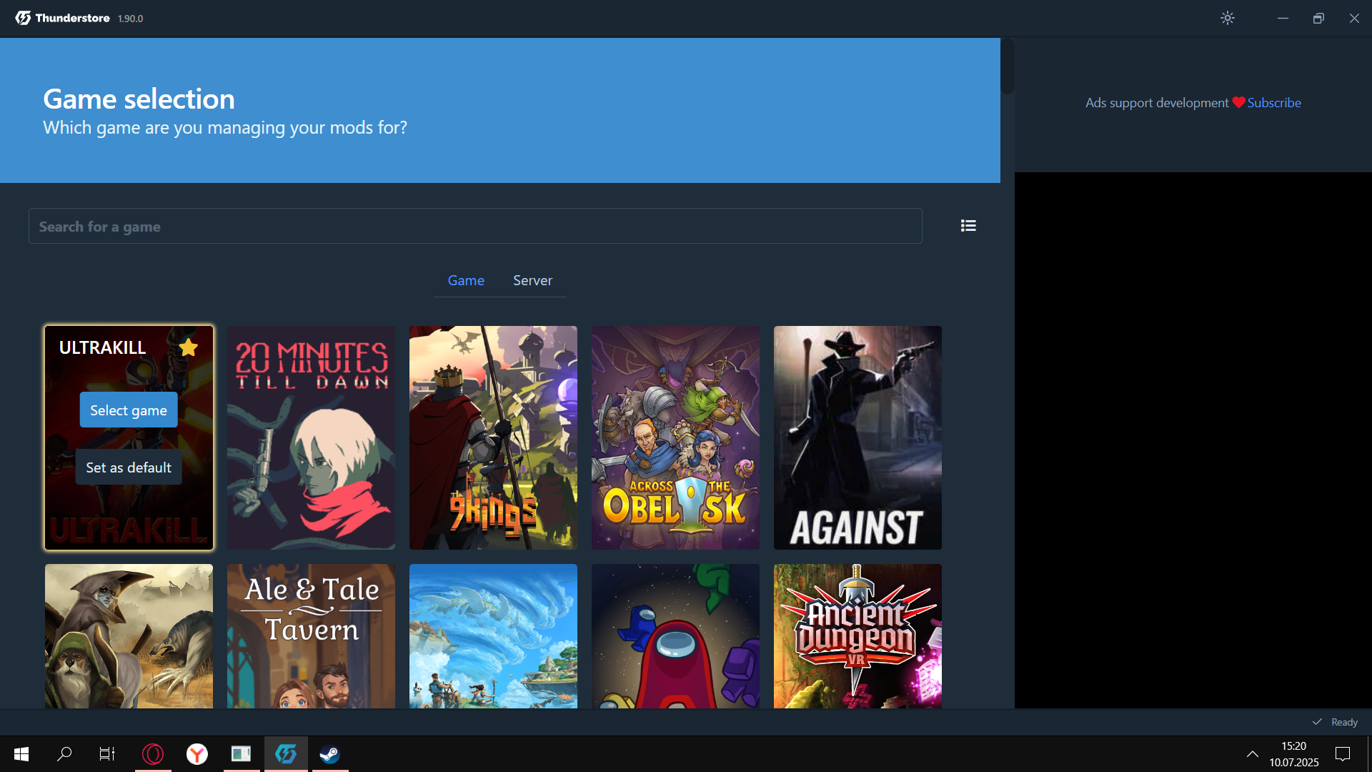Choose the Across the Obelisk game card
This screenshot has height=772, width=1372.
point(675,438)
